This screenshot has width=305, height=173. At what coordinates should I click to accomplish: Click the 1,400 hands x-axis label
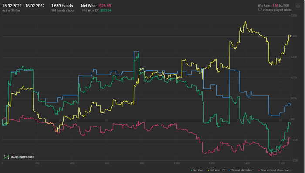click(x=247, y=163)
